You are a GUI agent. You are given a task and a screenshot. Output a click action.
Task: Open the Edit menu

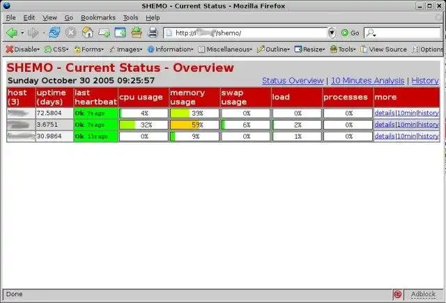[29, 17]
